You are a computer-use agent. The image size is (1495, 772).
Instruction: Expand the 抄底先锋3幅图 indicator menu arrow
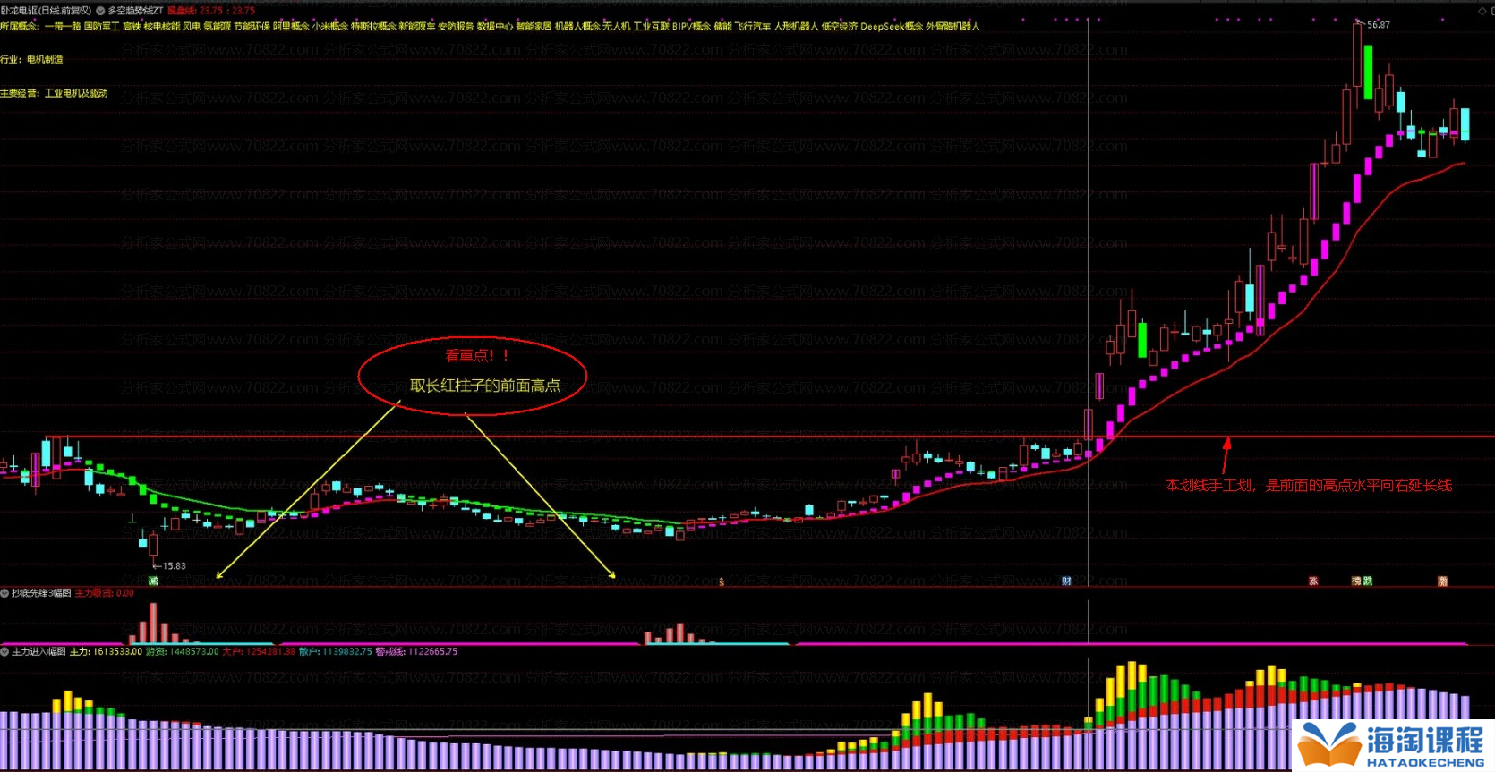[x=4, y=593]
